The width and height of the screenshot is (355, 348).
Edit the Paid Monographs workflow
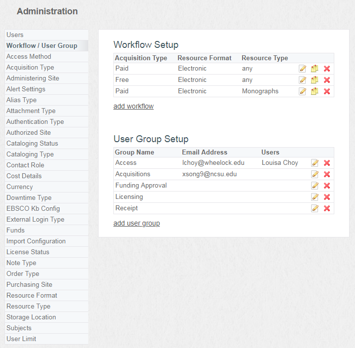302,91
